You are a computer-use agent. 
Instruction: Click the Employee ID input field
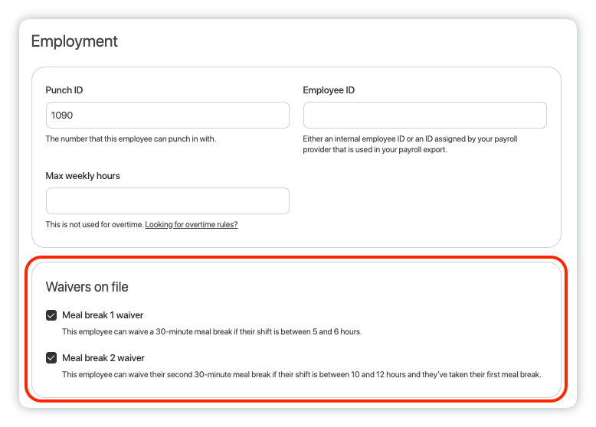pyautogui.click(x=424, y=115)
